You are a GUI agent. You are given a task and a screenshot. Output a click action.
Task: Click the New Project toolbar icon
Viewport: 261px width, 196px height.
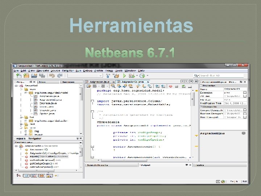coord(26,76)
